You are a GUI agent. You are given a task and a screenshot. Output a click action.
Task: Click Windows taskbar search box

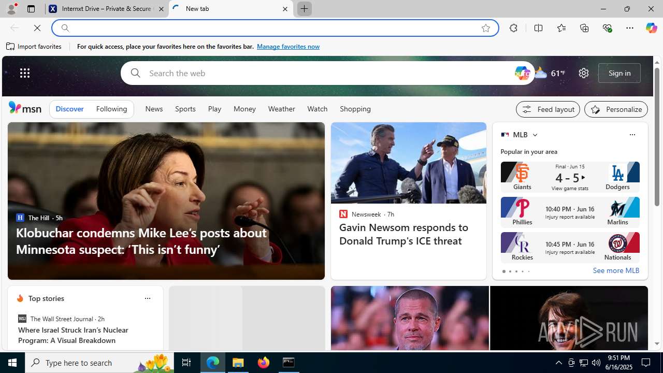click(x=98, y=363)
